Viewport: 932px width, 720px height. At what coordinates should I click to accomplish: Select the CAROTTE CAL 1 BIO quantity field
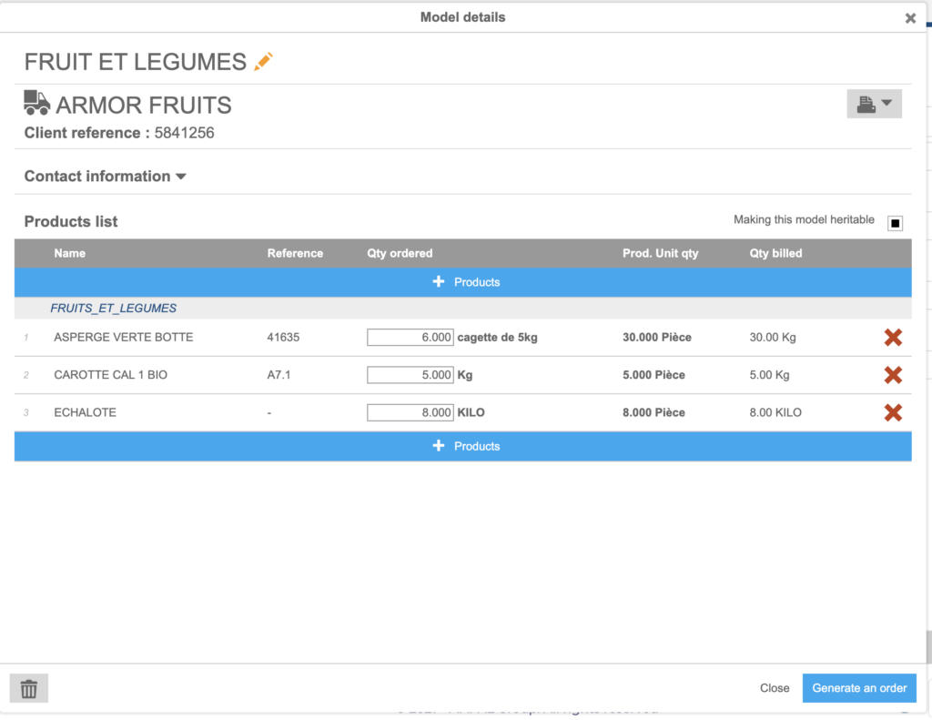(x=410, y=375)
